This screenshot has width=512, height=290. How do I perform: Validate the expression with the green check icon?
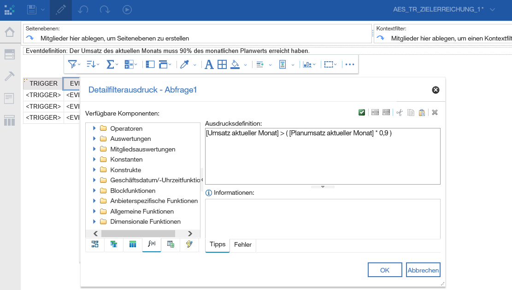tap(362, 112)
